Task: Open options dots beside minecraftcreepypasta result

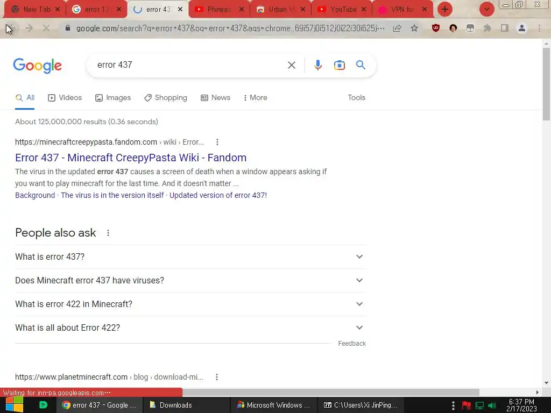Action: coord(217,142)
